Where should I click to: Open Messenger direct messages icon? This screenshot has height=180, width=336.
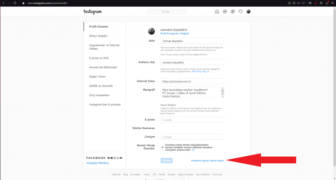pos(225,11)
